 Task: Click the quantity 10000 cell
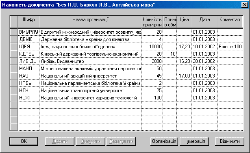[x=152, y=47]
